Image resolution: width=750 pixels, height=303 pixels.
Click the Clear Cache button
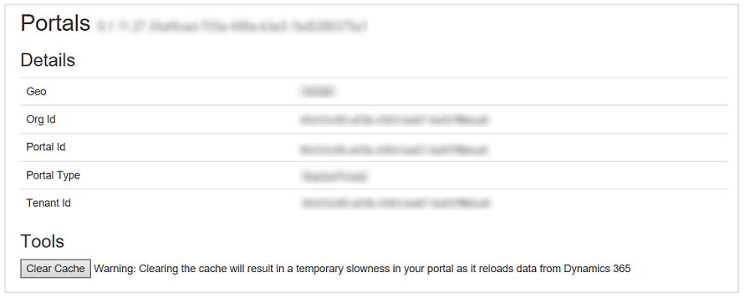[55, 269]
